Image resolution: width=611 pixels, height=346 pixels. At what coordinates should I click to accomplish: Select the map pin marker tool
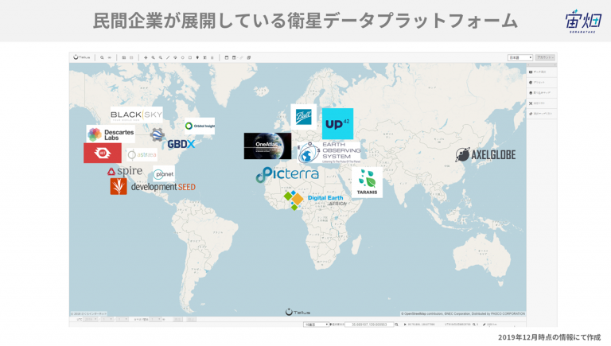click(x=197, y=57)
